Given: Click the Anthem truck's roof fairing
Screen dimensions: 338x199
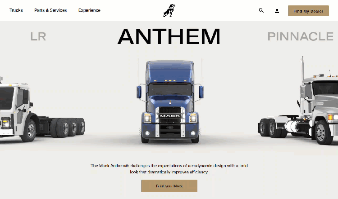Looking at the screenshot, I should coord(170,71).
